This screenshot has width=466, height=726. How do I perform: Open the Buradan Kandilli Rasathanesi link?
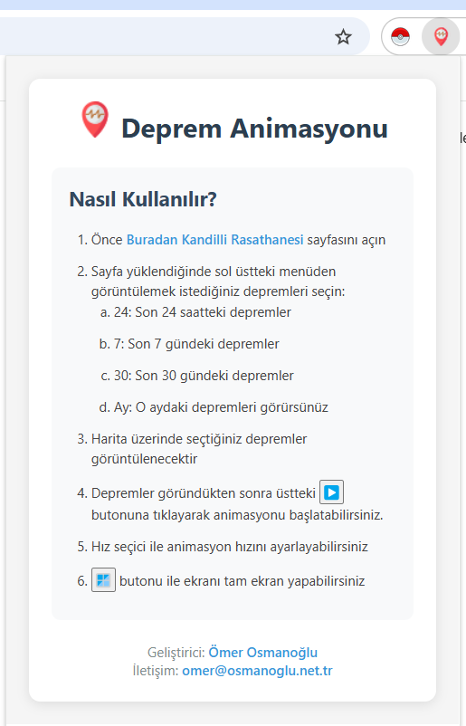pyautogui.click(x=214, y=240)
